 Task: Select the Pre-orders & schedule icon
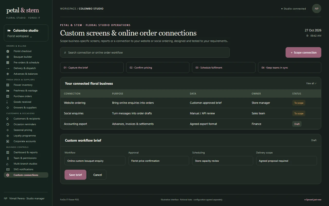click(8, 63)
